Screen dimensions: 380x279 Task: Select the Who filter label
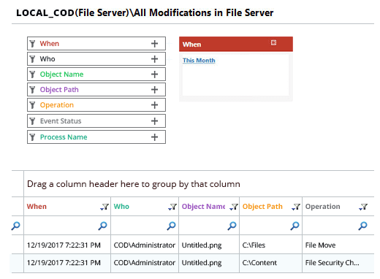pyautogui.click(x=47, y=59)
